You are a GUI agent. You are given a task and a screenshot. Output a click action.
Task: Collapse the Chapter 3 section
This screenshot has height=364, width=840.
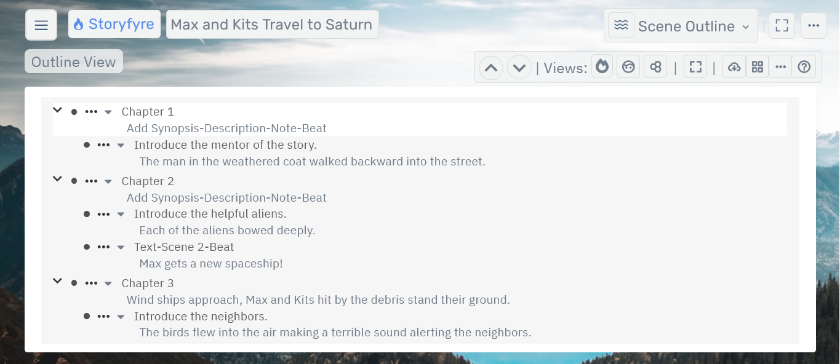tap(58, 282)
